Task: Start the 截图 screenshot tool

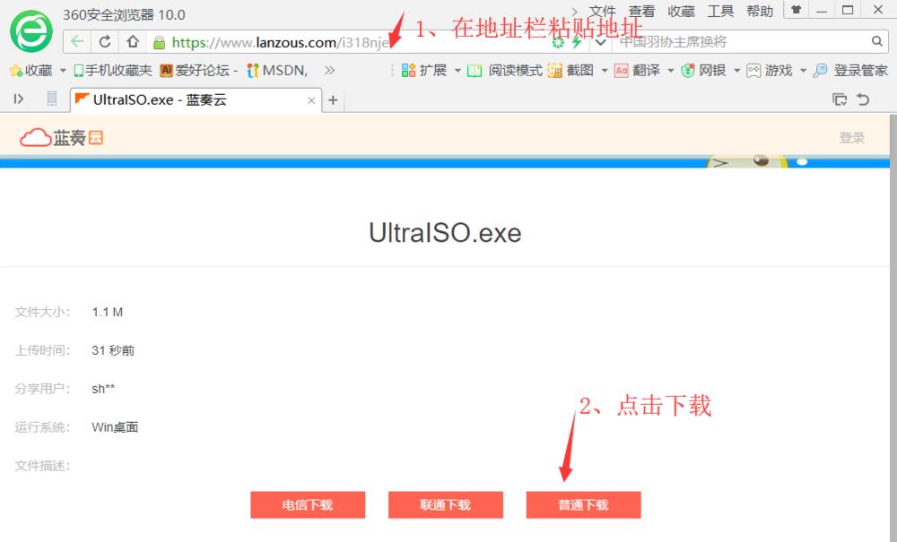Action: pyautogui.click(x=570, y=70)
